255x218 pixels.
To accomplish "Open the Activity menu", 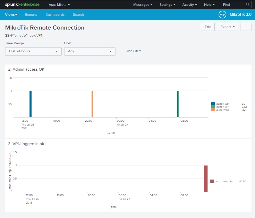I will pyautogui.click(x=190, y=5).
